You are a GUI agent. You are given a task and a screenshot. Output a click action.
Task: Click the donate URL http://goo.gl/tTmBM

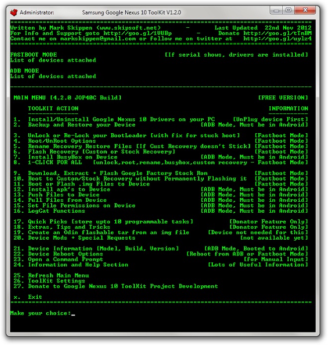277,33
